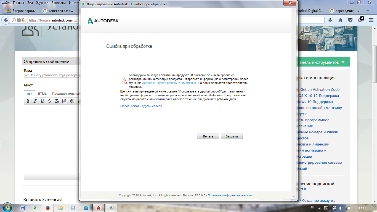The height and width of the screenshot is (212, 377).
Task: Click the site information (i) icon
Action: pyautogui.click(x=14, y=20)
